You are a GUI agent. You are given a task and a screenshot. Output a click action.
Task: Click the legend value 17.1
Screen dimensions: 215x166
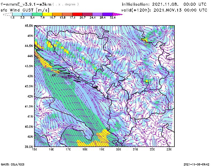72,18
